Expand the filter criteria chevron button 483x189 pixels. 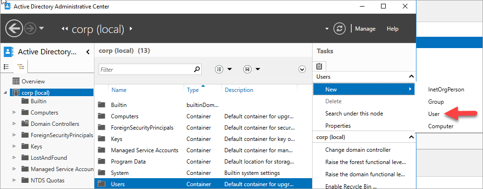click(x=303, y=69)
